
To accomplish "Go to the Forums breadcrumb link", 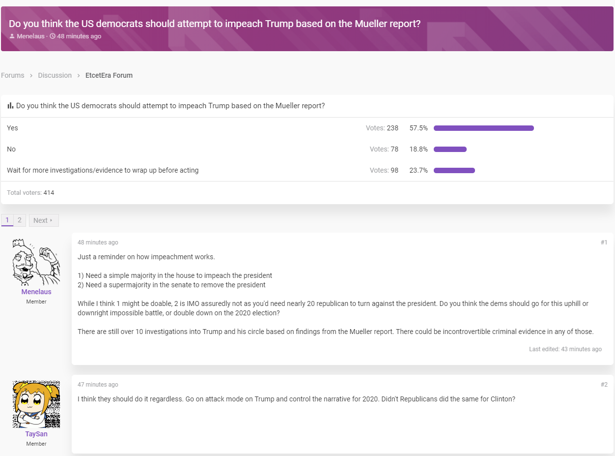I will click(x=13, y=75).
